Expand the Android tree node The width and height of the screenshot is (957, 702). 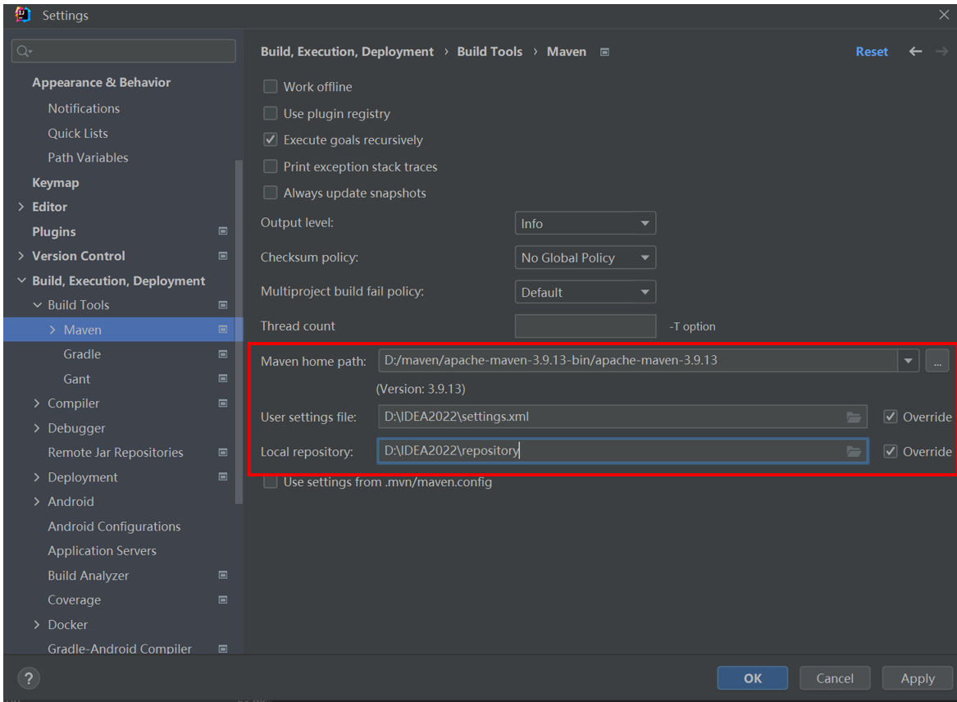click(x=37, y=501)
